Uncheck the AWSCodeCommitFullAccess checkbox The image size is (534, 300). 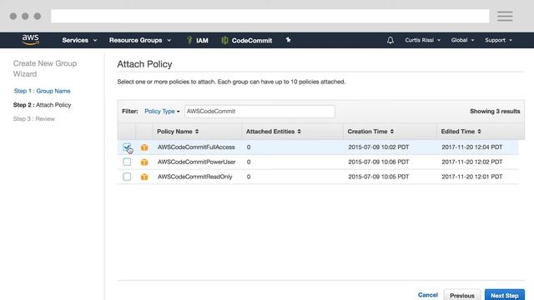coord(127,147)
